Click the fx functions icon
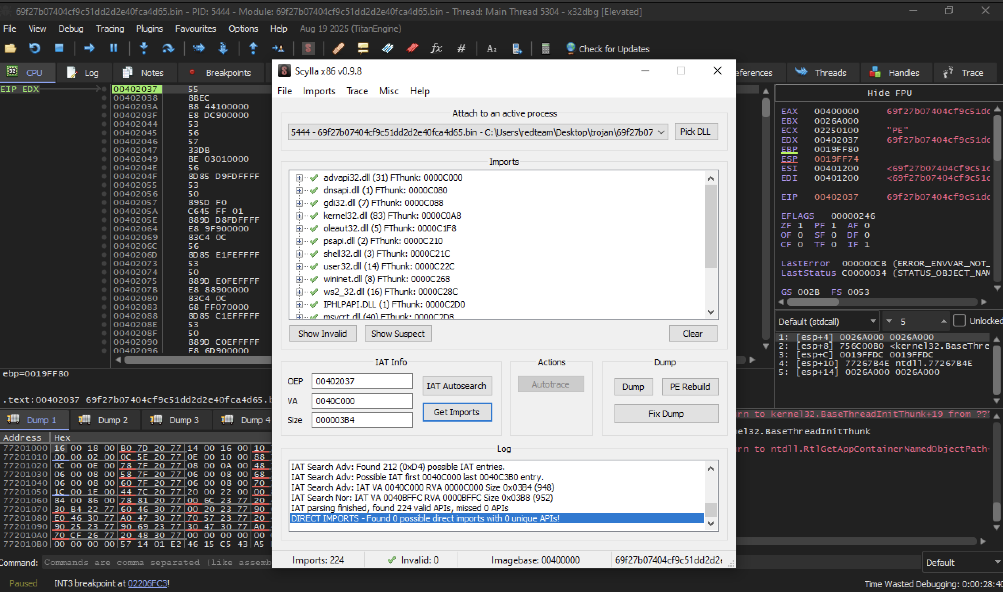The width and height of the screenshot is (1003, 592). (x=436, y=49)
